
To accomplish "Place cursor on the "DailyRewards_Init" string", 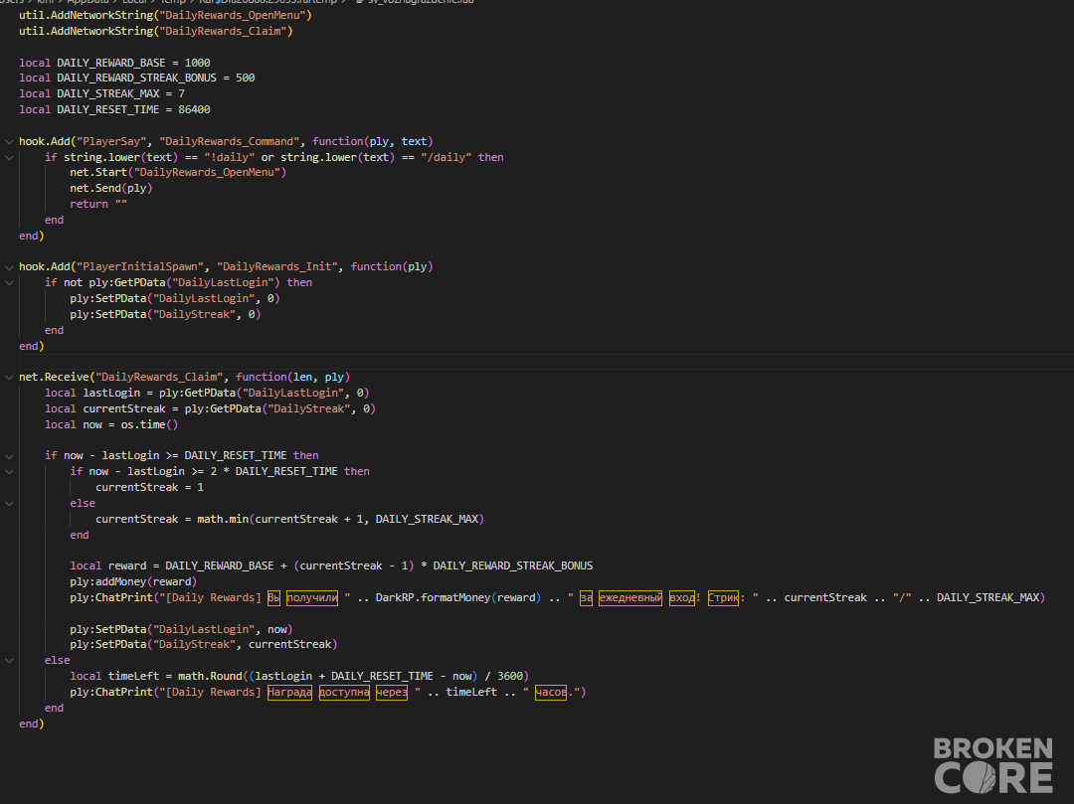I will click(x=277, y=266).
